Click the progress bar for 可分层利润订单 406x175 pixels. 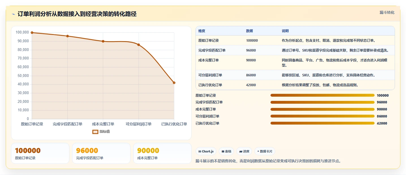coord(323,116)
